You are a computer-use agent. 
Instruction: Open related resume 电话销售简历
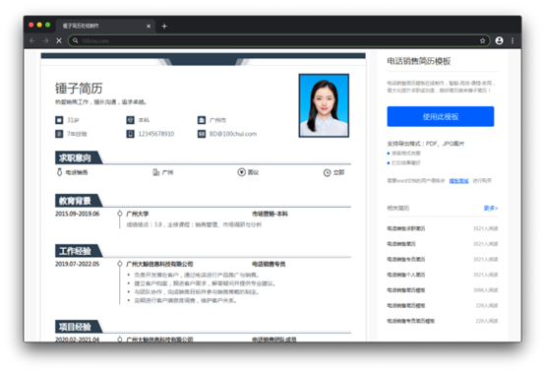pyautogui.click(x=401, y=244)
